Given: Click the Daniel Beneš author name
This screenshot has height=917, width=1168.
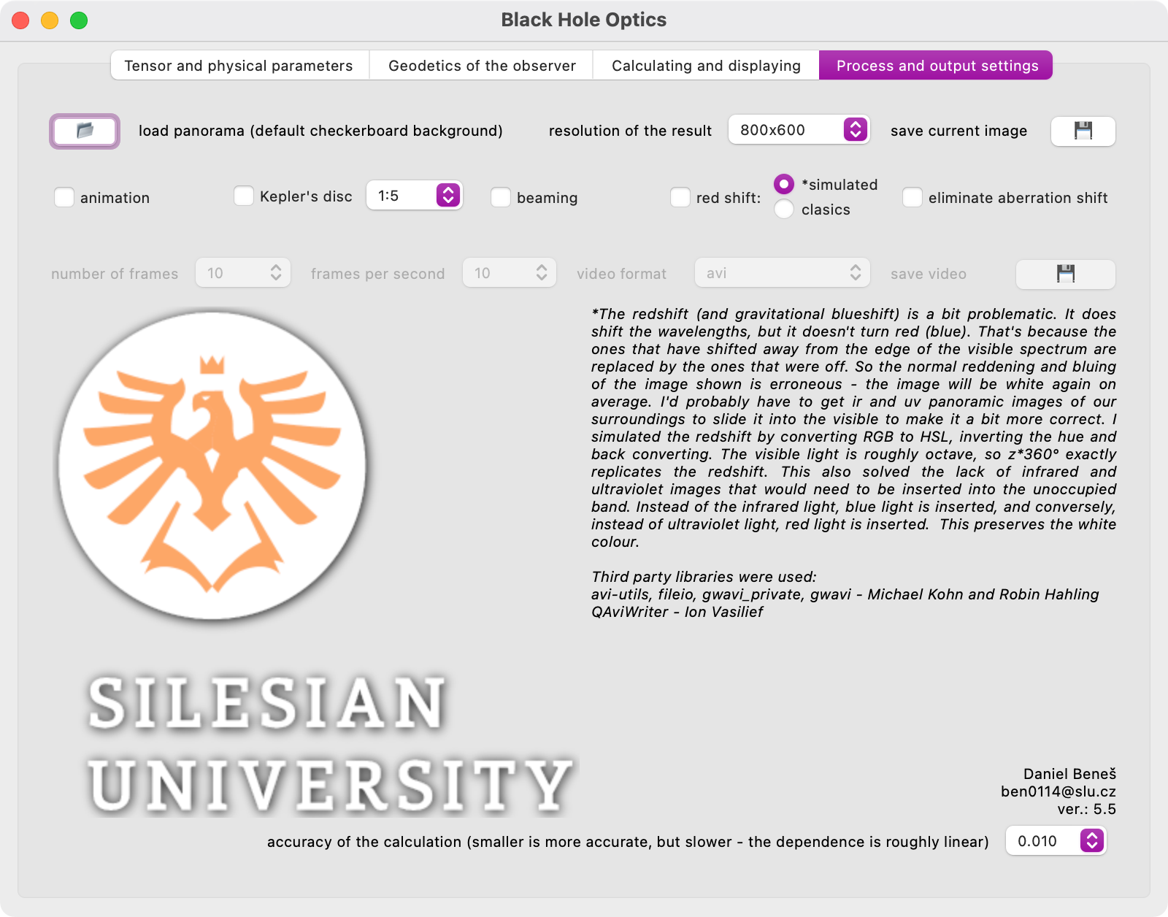Looking at the screenshot, I should click(1069, 774).
